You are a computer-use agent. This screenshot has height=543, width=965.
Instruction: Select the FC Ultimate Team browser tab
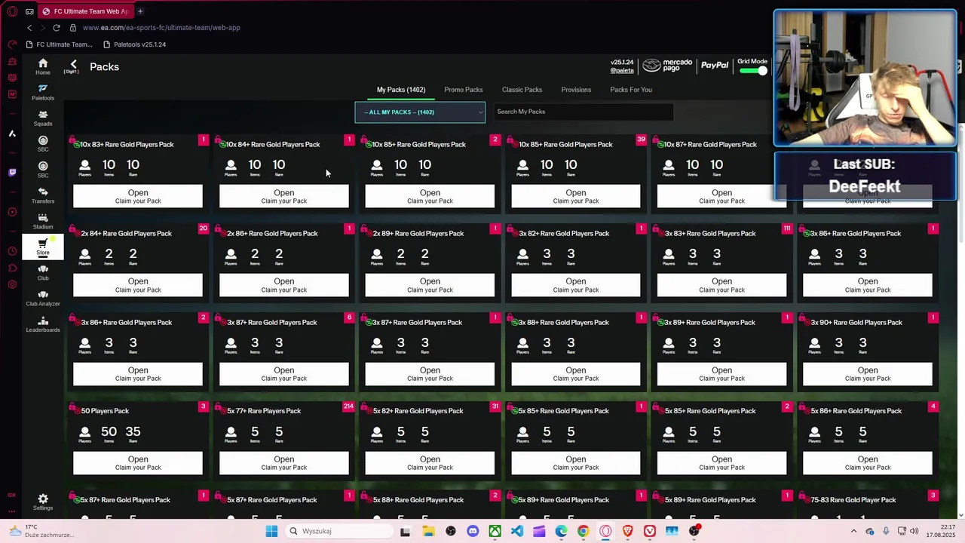coord(85,11)
